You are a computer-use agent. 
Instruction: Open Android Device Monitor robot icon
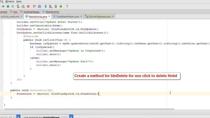pos(61,7)
